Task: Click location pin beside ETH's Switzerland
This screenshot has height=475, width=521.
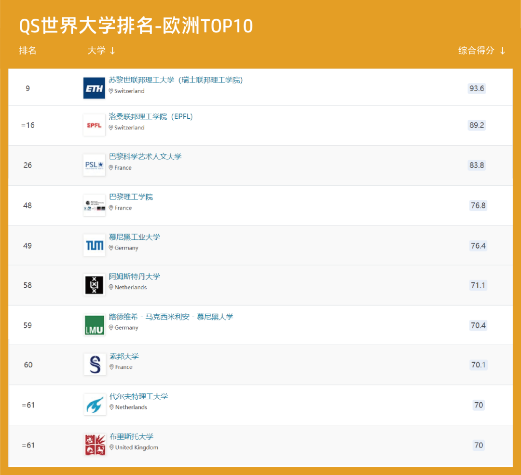Action: click(111, 91)
